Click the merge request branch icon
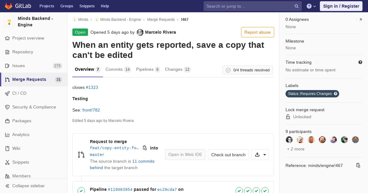This screenshot has width=368, height=193. (x=81, y=155)
